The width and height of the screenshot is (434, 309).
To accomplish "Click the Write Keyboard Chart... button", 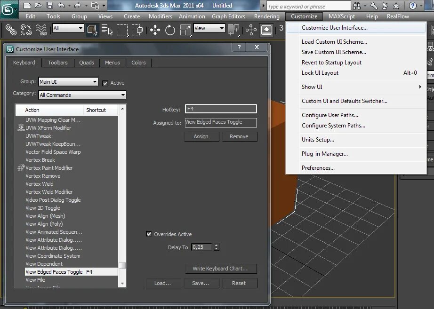I will (221, 269).
